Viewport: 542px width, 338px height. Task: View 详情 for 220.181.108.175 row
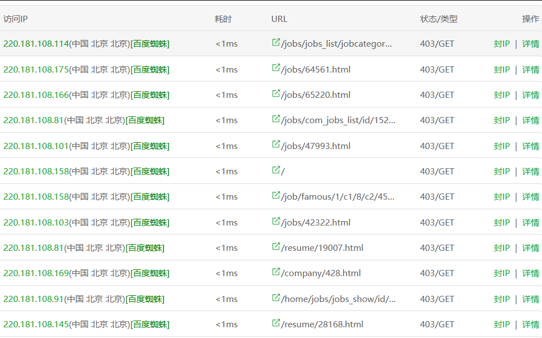(530, 70)
